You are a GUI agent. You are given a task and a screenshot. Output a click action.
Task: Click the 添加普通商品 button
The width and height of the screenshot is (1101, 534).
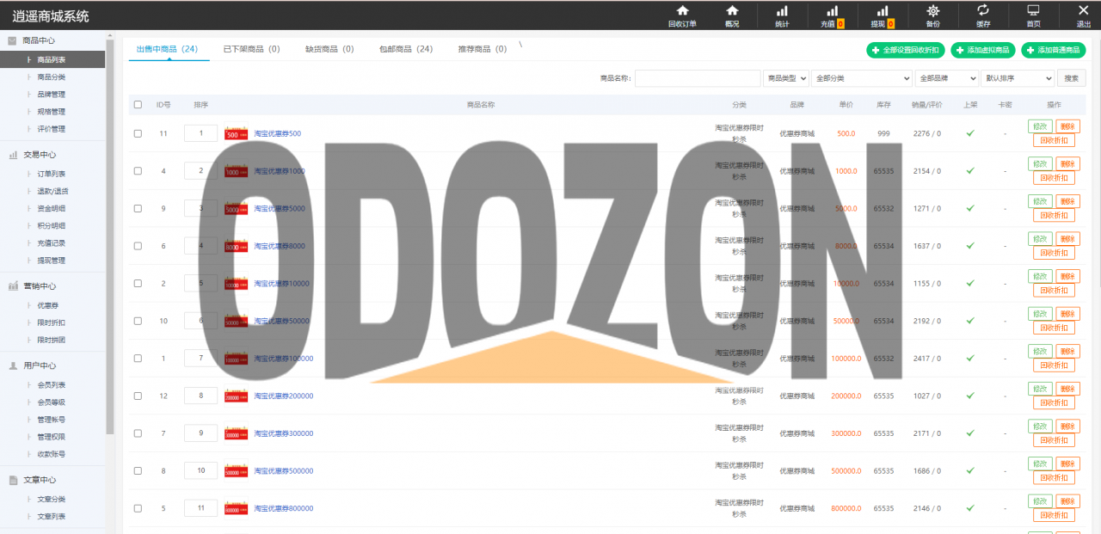coord(1054,50)
